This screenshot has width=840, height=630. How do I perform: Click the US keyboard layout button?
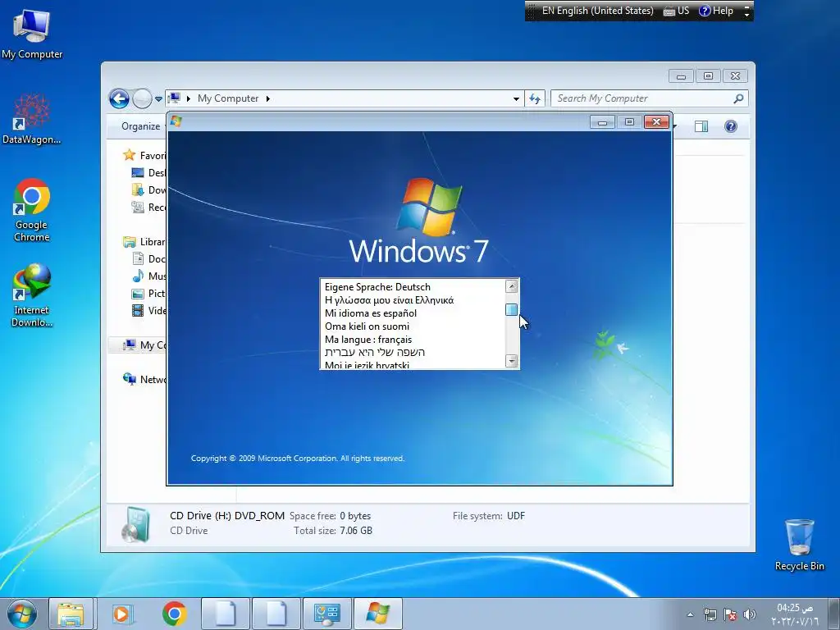pyautogui.click(x=676, y=11)
